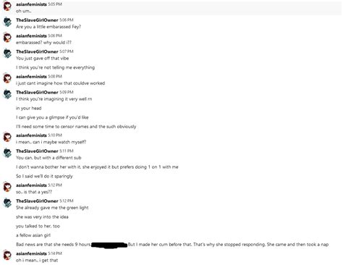The height and width of the screenshot is (265, 343).
Task: Click TheSlaveGirlOwner username at 5:06 PM
Action: coord(37,20)
